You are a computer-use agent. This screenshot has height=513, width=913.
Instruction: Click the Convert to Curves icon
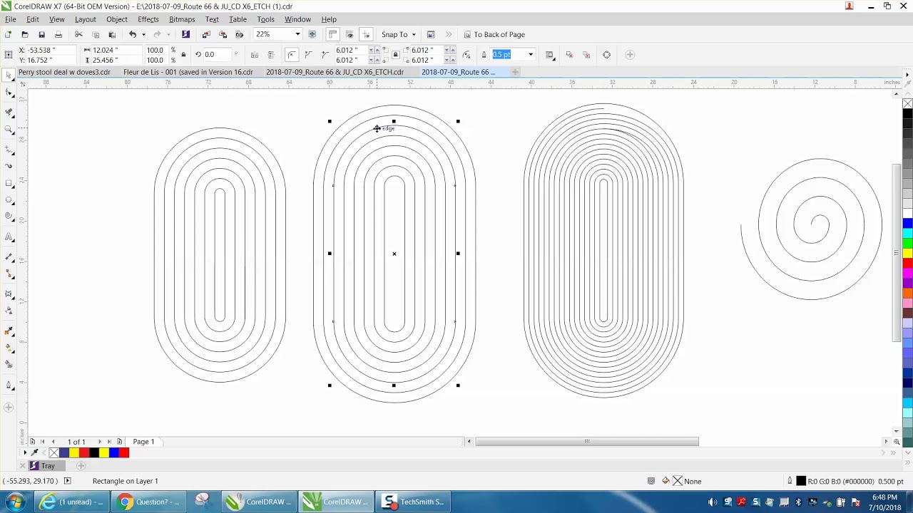pos(606,55)
